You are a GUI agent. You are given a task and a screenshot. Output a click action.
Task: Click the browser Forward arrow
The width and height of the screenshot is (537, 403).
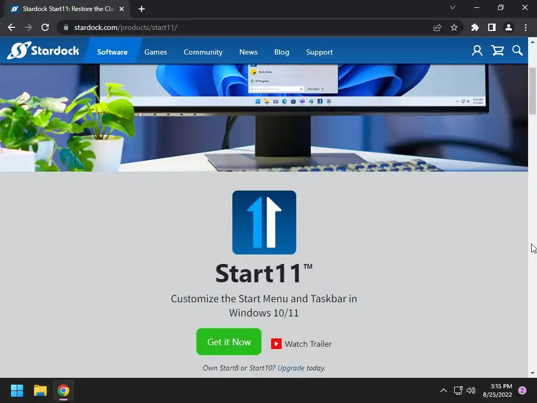(28, 27)
